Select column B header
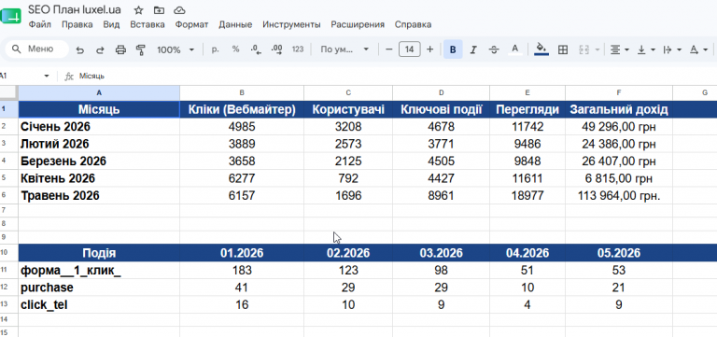 click(x=242, y=92)
